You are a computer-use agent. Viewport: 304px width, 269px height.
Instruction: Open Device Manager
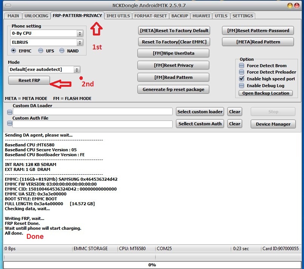[x=273, y=124]
